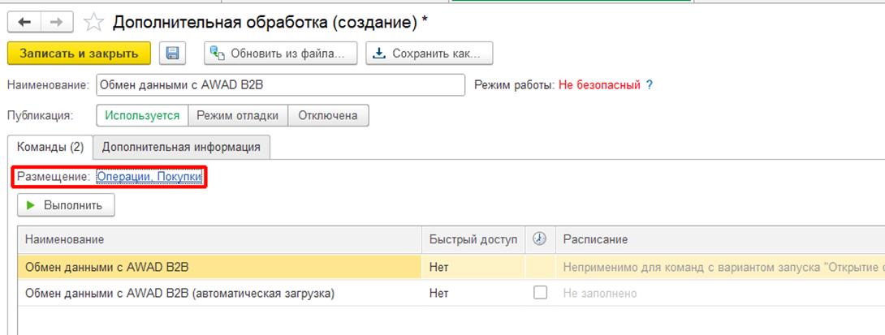885x335 pixels.
Task: Sort by Быстрый доступ column header
Action: coord(473,239)
